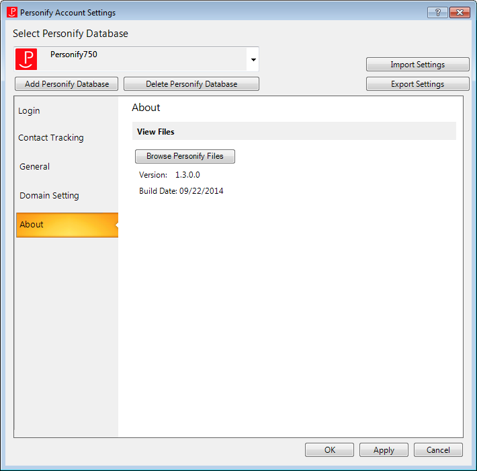This screenshot has width=477, height=471.
Task: Confirm with the OK button
Action: [329, 450]
